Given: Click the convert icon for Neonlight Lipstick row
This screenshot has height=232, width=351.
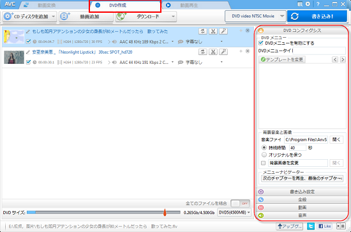Looking at the screenshot, I should coord(202,52).
